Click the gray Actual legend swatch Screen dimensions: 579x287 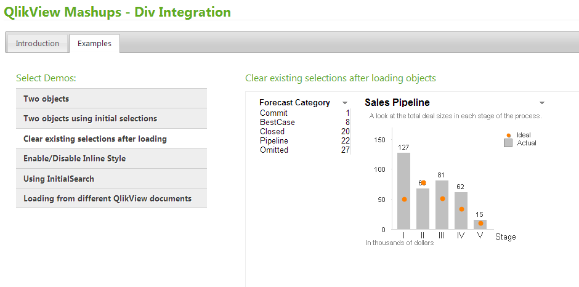508,143
